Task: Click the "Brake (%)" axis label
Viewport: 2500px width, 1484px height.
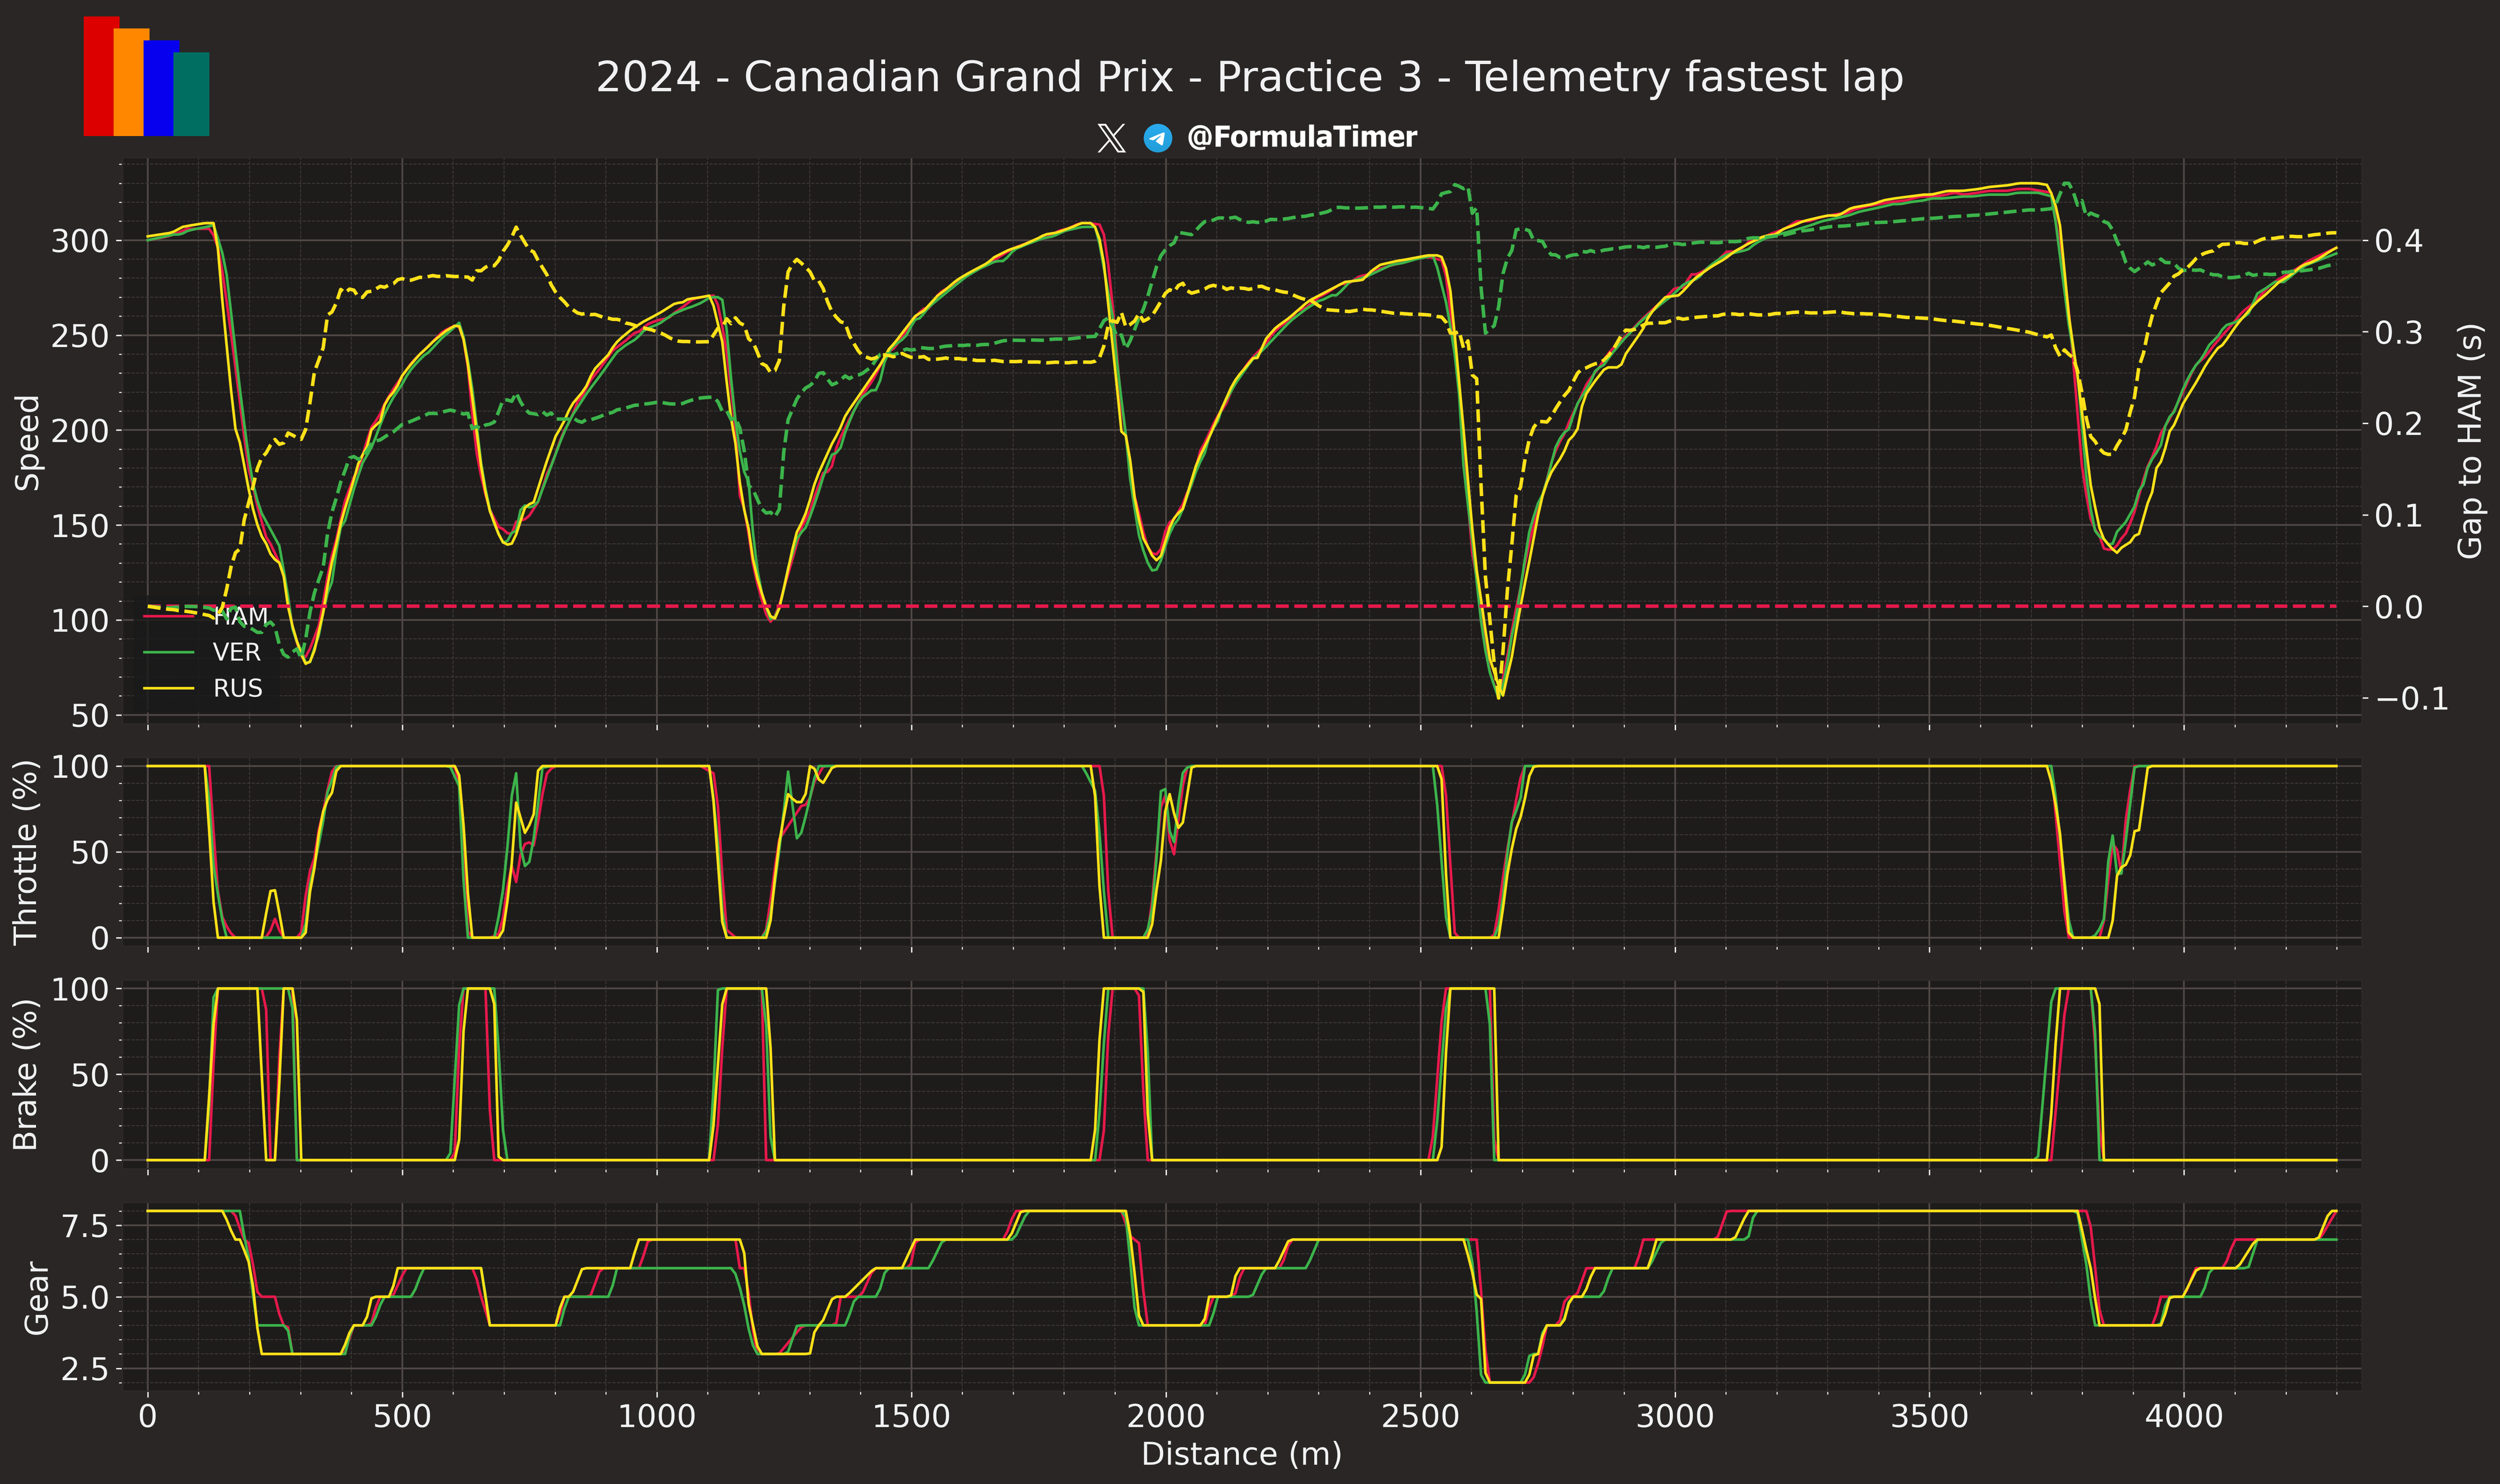Action: point(25,1074)
